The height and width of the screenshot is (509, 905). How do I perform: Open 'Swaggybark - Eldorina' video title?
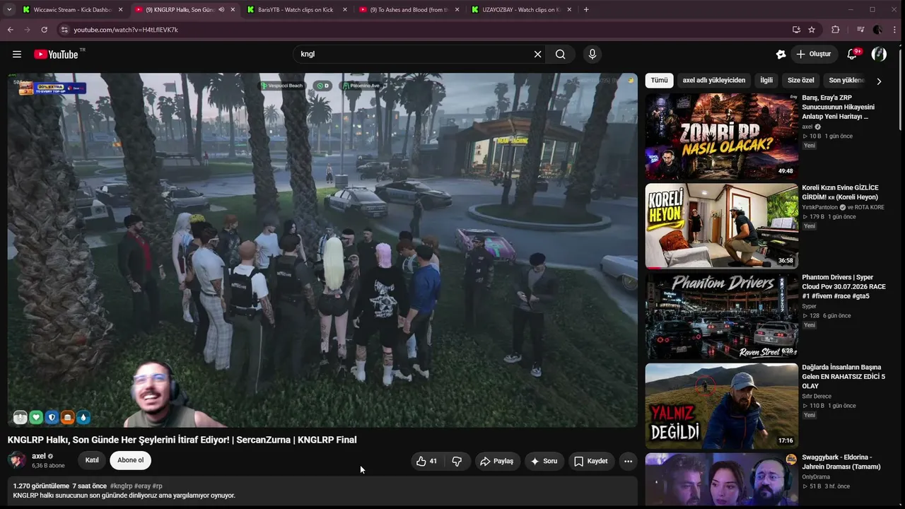pyautogui.click(x=841, y=462)
